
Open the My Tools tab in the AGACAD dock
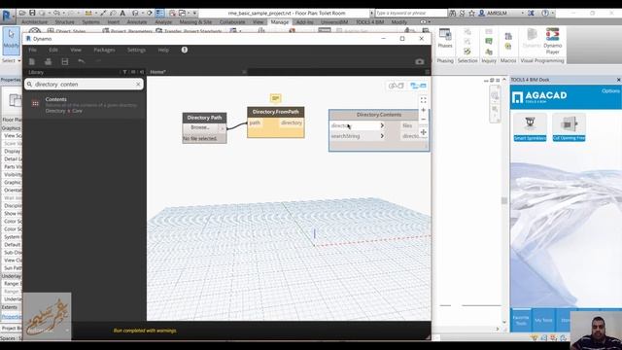(543, 320)
